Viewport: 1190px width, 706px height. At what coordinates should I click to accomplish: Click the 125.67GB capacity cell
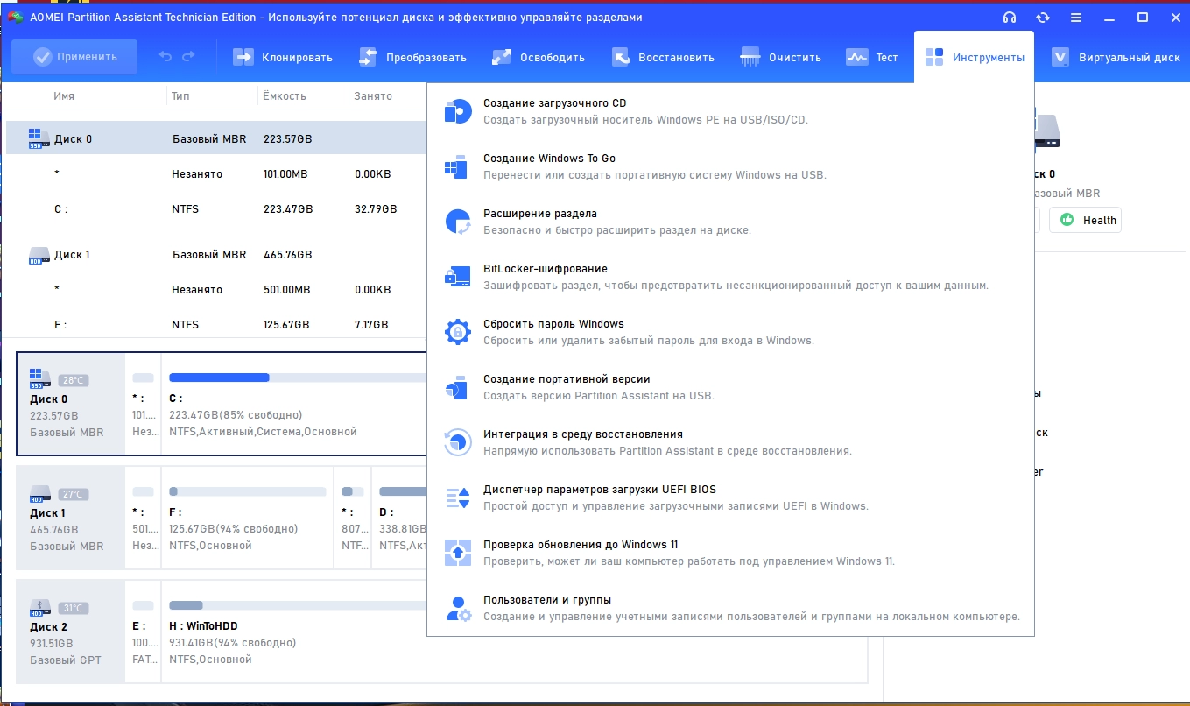[x=286, y=325]
